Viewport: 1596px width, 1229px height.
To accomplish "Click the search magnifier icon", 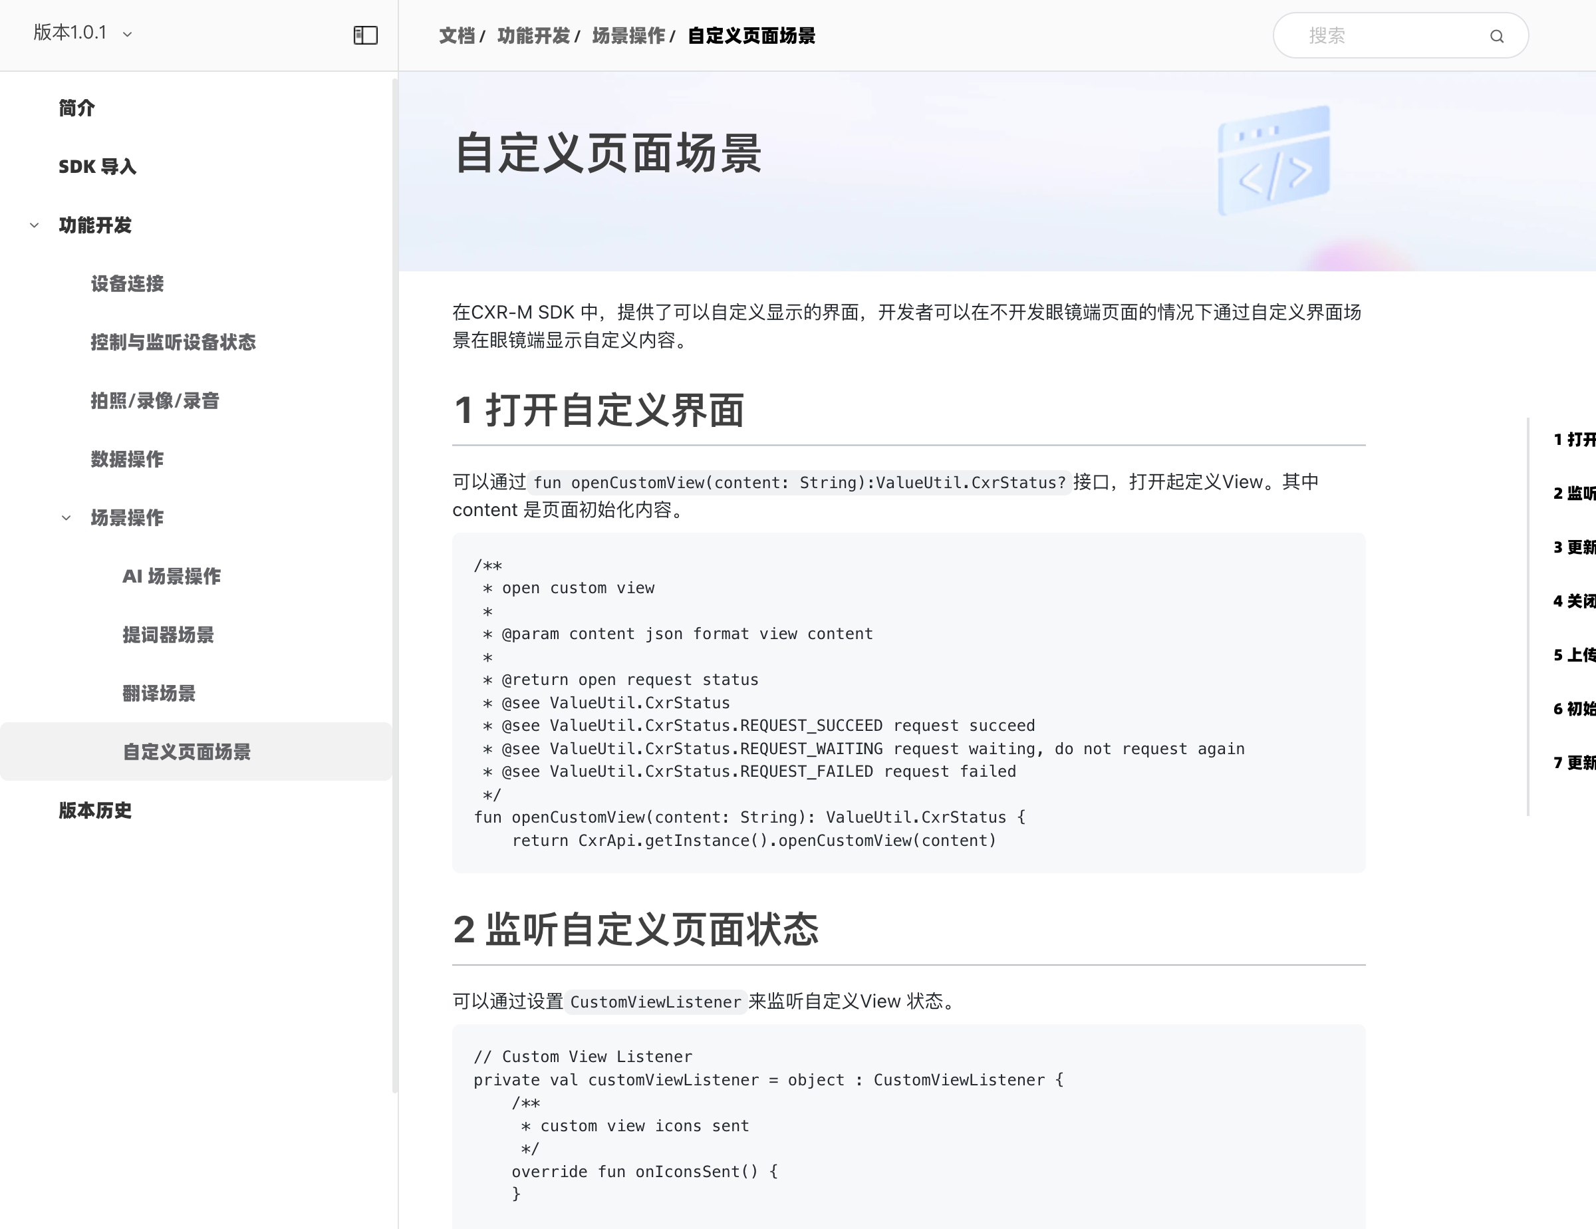I will [x=1496, y=36].
